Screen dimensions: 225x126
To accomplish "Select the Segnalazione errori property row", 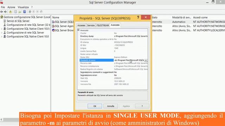I will (114, 75).
